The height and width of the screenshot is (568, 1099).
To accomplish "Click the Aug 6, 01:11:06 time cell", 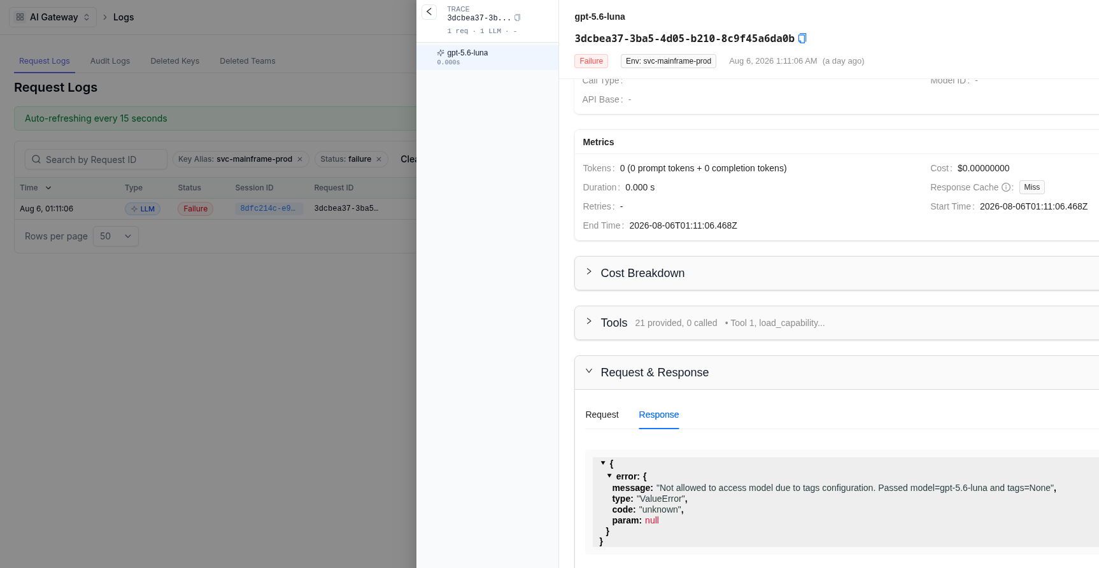I will [x=46, y=209].
